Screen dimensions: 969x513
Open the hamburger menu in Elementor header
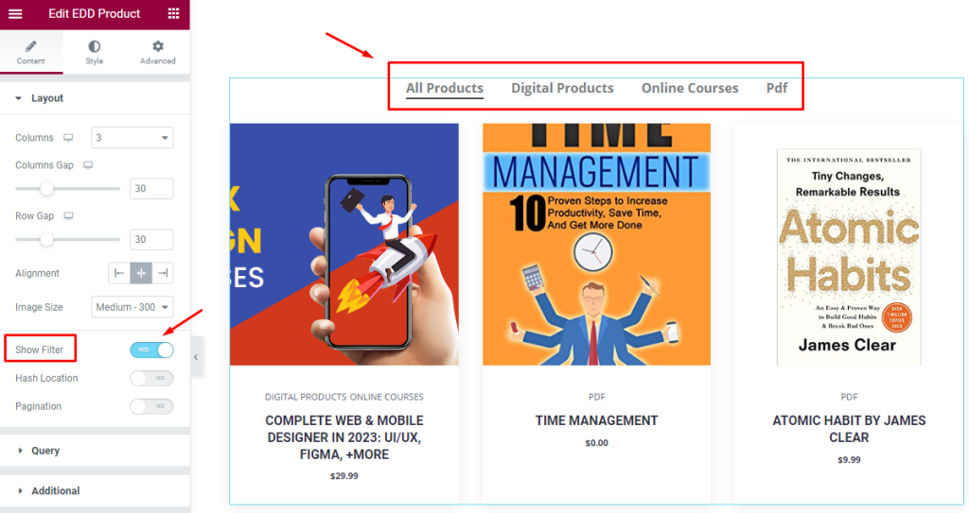15,13
